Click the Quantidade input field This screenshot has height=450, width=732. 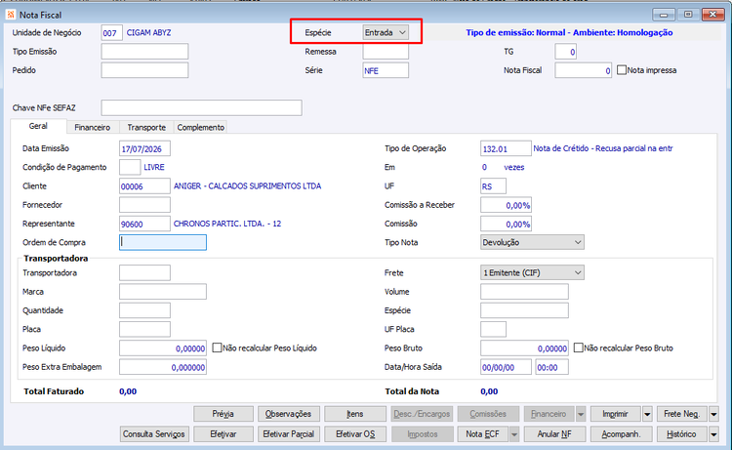click(144, 310)
